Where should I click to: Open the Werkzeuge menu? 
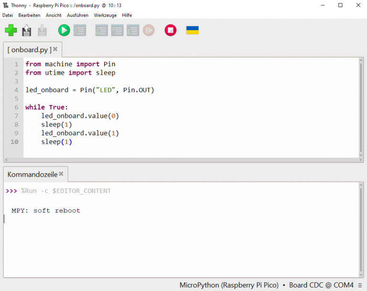coord(105,15)
